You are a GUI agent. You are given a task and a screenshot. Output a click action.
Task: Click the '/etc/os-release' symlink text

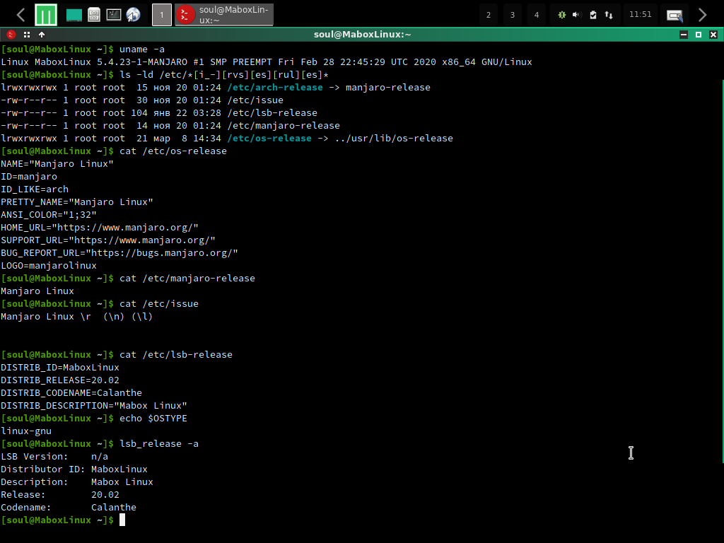click(269, 138)
